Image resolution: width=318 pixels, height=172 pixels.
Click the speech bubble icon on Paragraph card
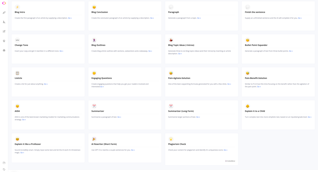(171, 7)
